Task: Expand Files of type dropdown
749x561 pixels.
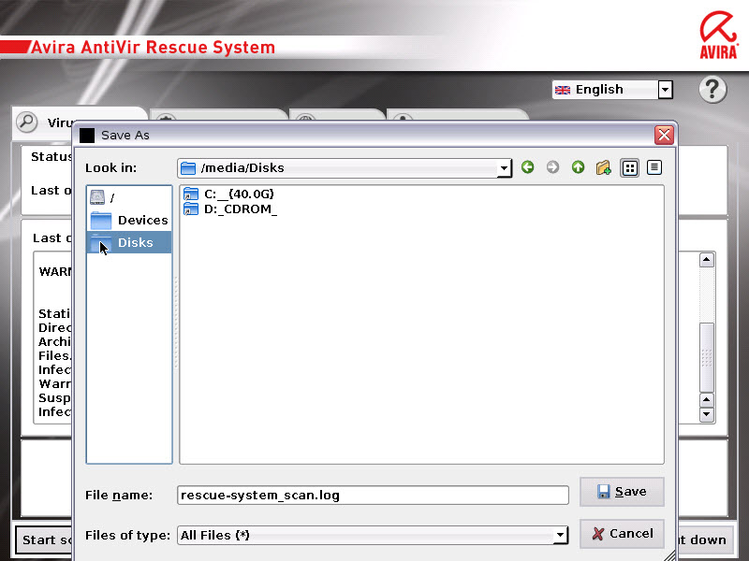Action: 560,535
